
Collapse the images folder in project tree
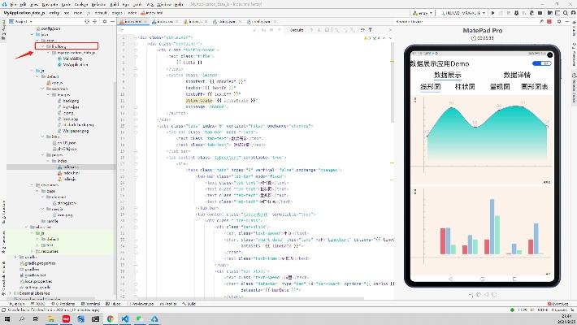click(x=46, y=95)
